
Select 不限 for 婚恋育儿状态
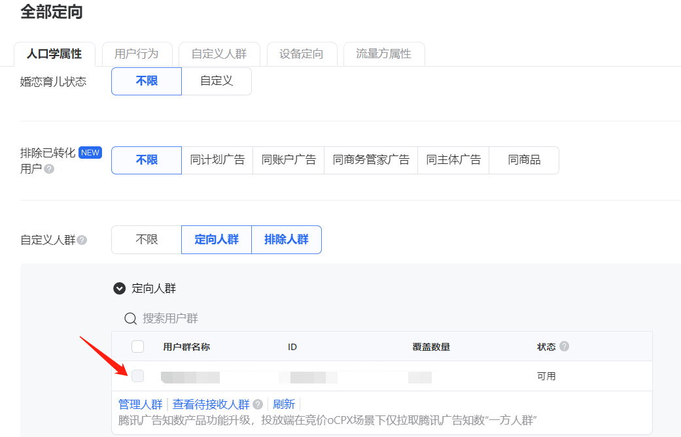tap(147, 81)
